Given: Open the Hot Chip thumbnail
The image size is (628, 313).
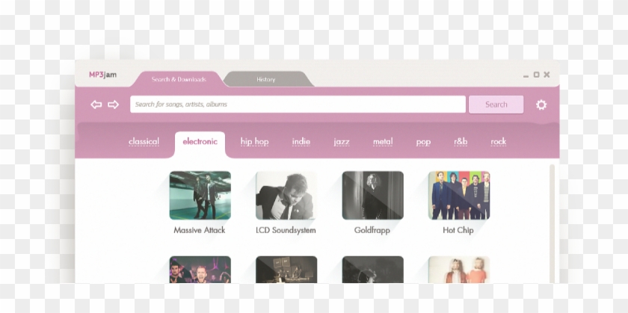Looking at the screenshot, I should point(459,195).
